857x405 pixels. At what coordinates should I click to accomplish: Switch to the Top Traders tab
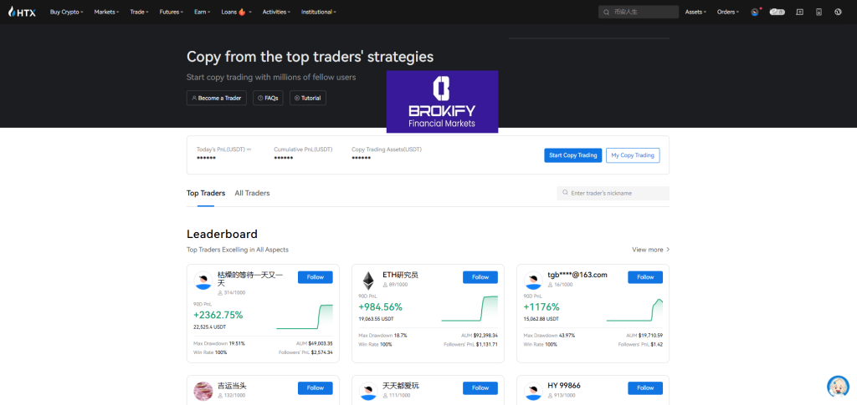(x=206, y=193)
